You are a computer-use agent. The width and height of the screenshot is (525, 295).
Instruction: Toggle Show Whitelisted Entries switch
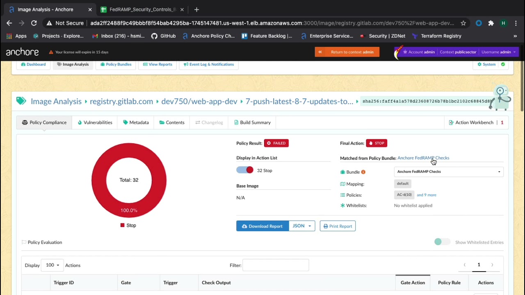click(442, 242)
